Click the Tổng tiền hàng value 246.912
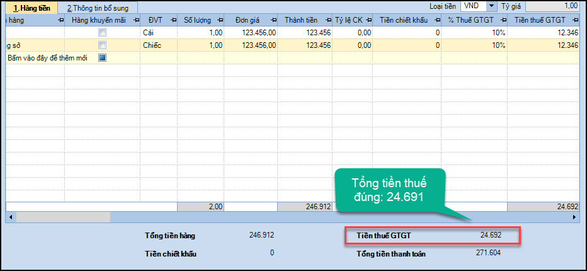This screenshot has height=271, width=587. [261, 235]
